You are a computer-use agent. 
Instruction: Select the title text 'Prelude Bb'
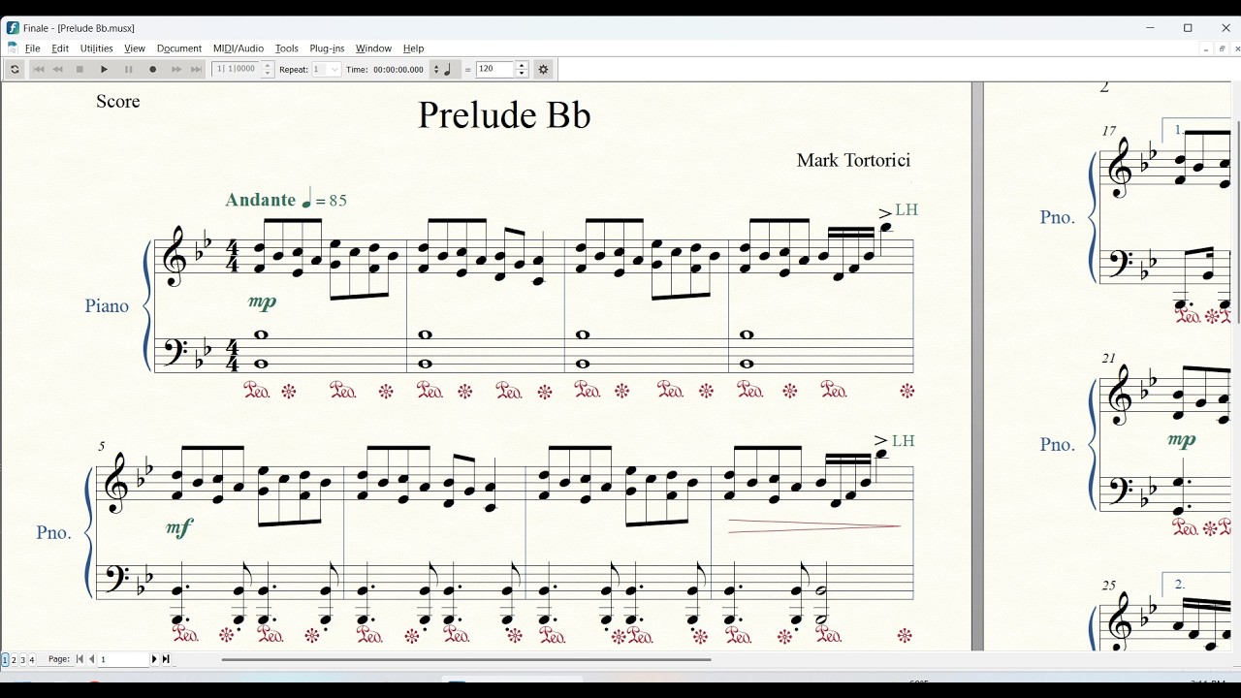(x=504, y=115)
